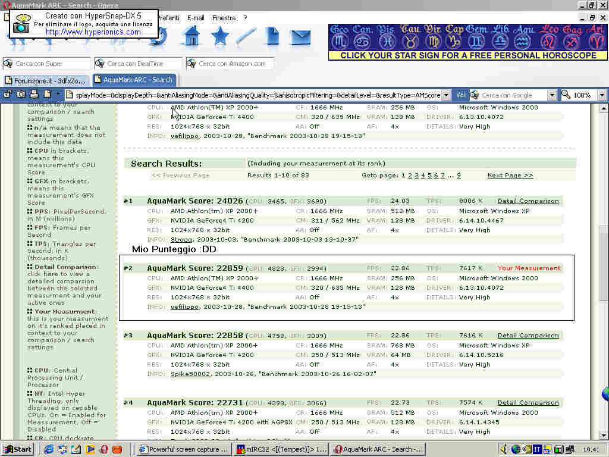The height and width of the screenshot is (457, 609).
Task: Open vefilippo link in result #2
Action: [x=185, y=306]
